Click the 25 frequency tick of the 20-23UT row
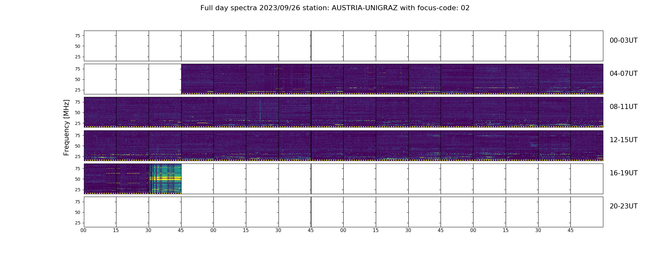 click(x=78, y=223)
